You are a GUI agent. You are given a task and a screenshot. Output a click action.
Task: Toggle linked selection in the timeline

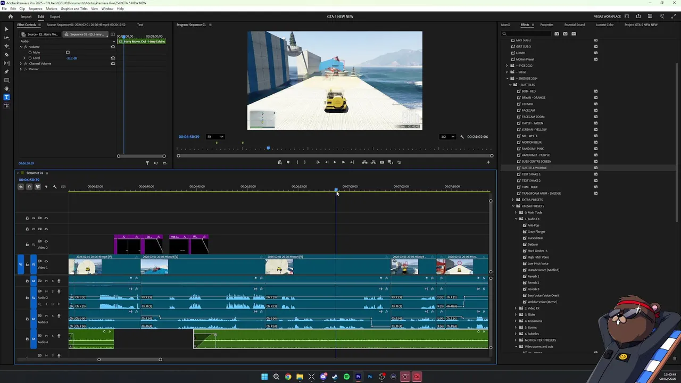(37, 187)
